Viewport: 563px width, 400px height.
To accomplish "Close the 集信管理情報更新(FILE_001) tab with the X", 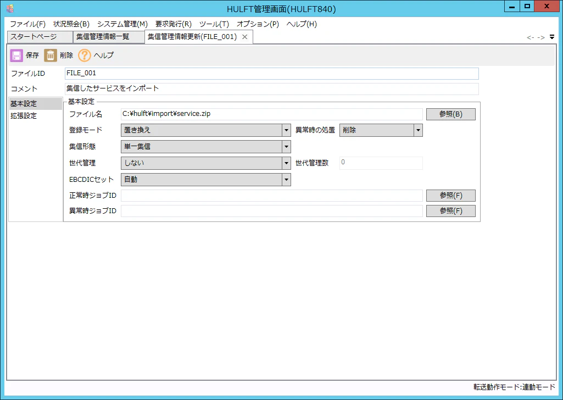I will point(244,37).
